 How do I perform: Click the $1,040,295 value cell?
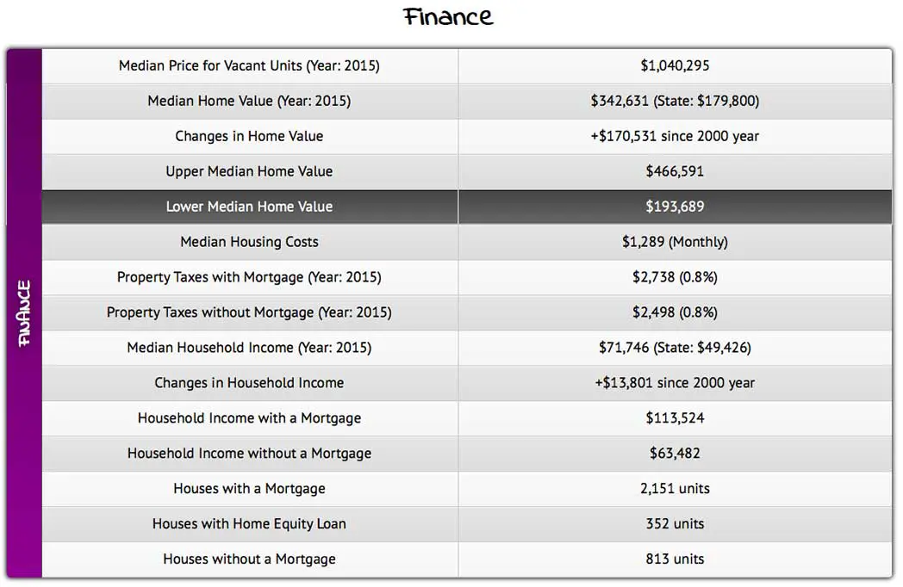pos(675,65)
